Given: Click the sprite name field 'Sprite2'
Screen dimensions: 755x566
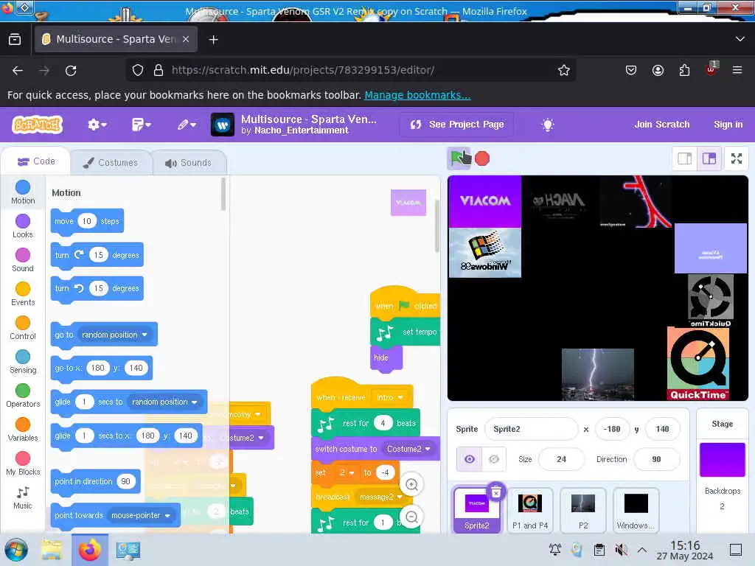Looking at the screenshot, I should pyautogui.click(x=531, y=429).
